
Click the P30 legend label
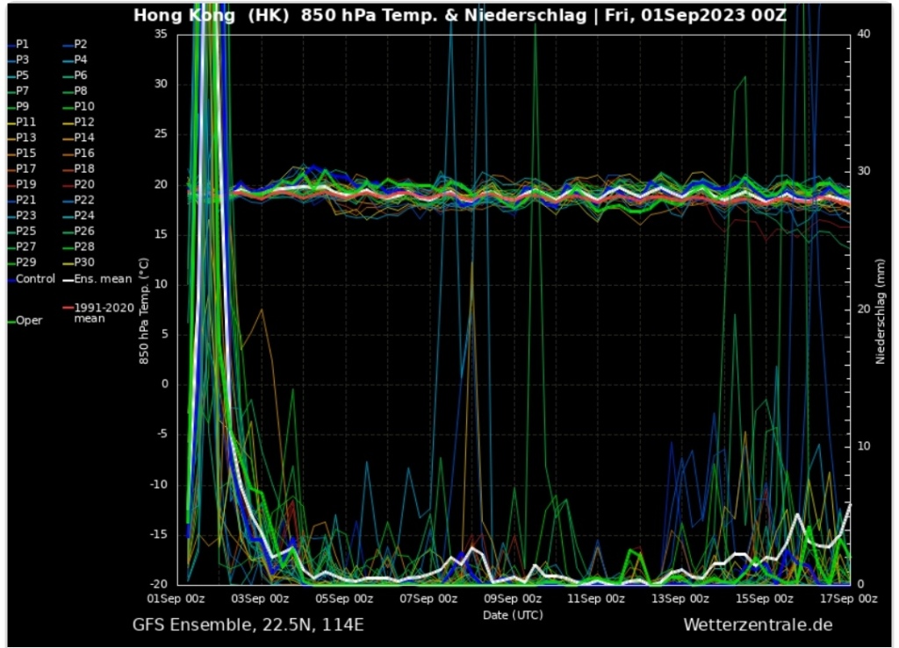click(84, 262)
